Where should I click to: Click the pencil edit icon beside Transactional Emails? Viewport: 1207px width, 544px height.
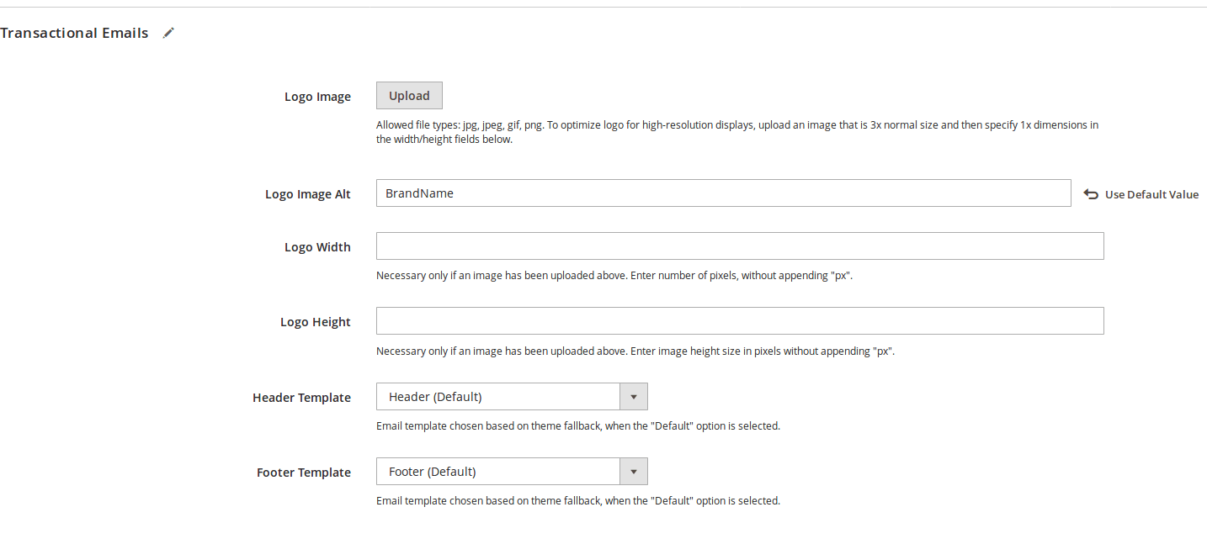pyautogui.click(x=167, y=32)
